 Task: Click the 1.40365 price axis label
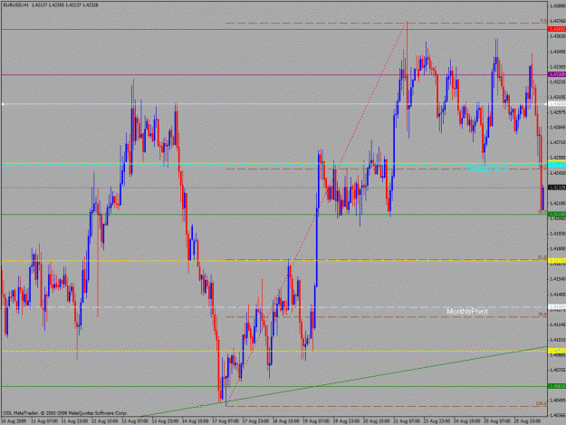[x=558, y=415]
